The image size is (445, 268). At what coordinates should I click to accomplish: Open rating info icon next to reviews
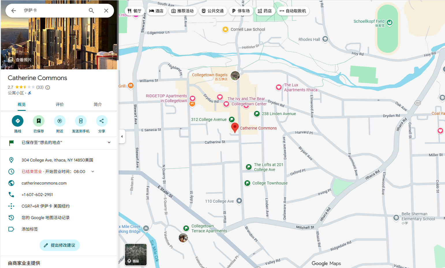(48, 88)
